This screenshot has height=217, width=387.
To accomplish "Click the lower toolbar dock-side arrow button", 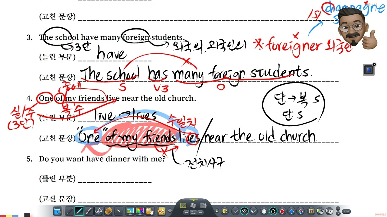I will tap(338, 214).
